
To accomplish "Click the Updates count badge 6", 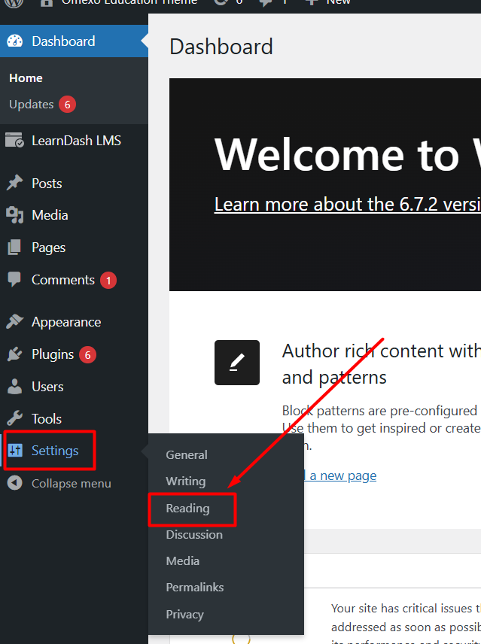I will pyautogui.click(x=67, y=105).
